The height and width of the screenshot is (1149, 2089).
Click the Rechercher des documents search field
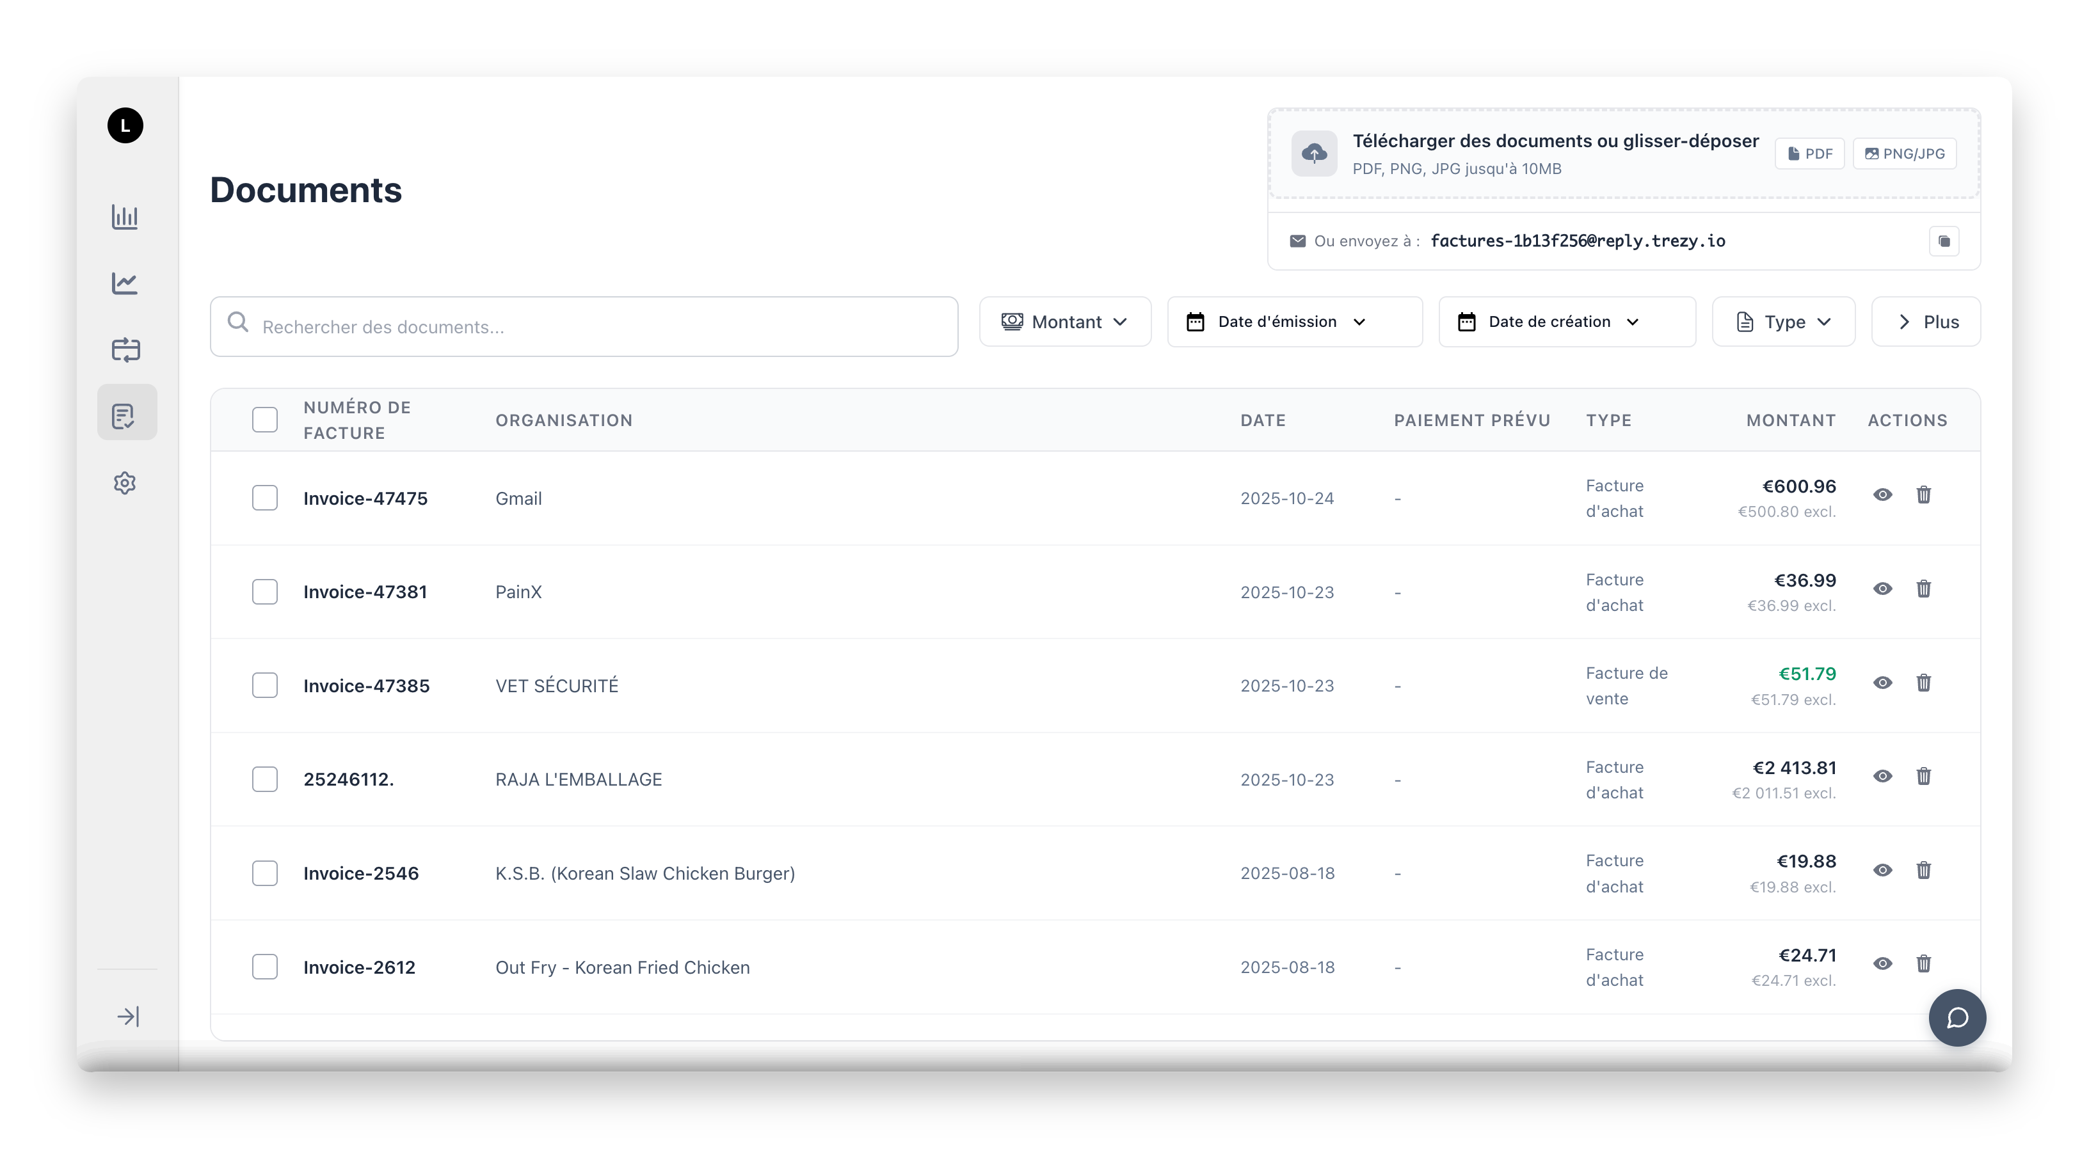pos(584,327)
